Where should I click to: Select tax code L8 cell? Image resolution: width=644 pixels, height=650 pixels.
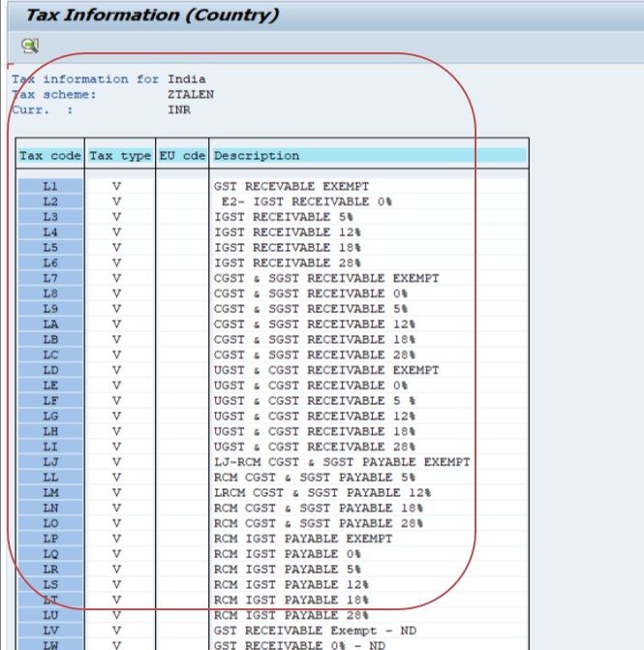click(x=50, y=294)
